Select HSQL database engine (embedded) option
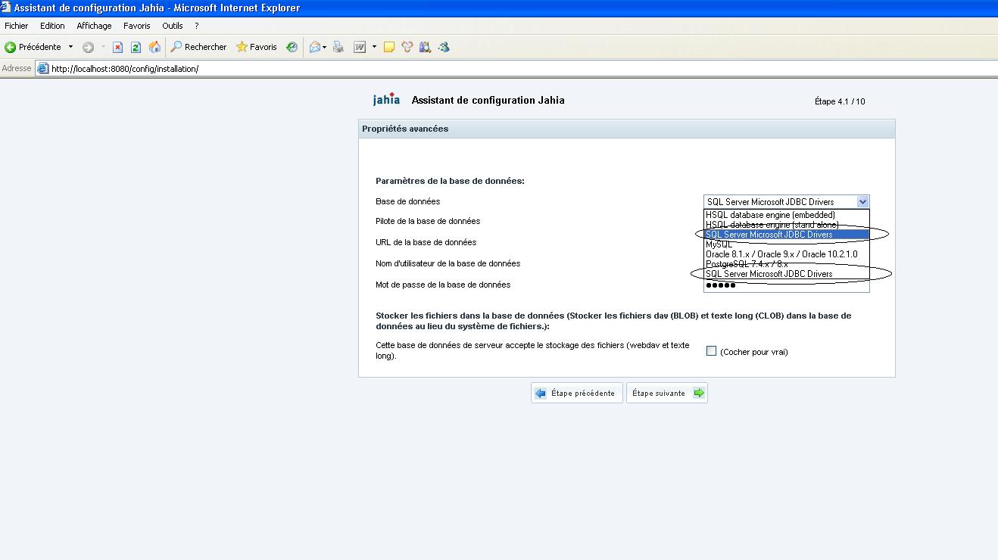 [x=786, y=215]
